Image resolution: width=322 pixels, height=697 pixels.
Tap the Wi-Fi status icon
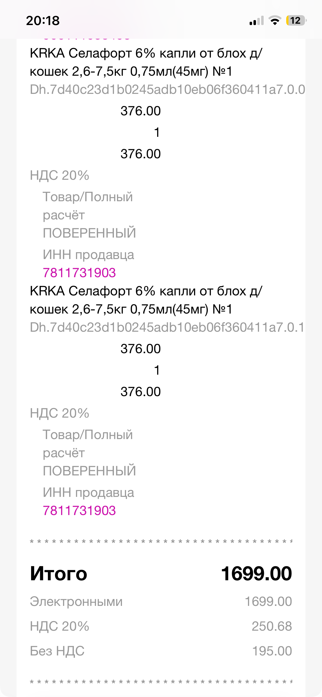tap(275, 21)
